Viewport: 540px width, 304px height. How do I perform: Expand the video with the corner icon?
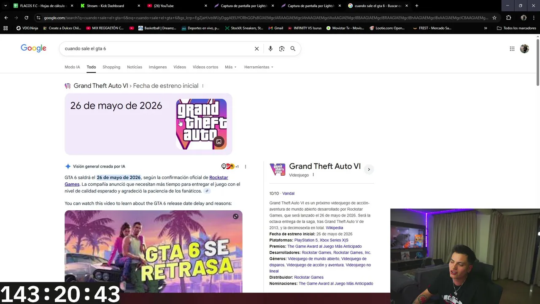coord(236,217)
